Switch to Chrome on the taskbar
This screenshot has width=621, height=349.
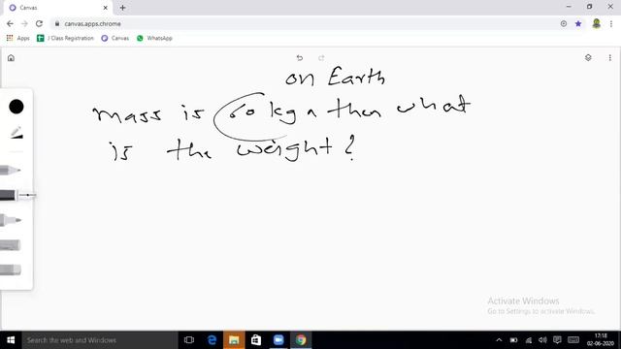pyautogui.click(x=301, y=340)
